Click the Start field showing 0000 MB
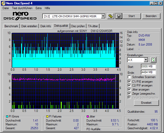The width and height of the screenshot is (164, 133). tap(148, 66)
